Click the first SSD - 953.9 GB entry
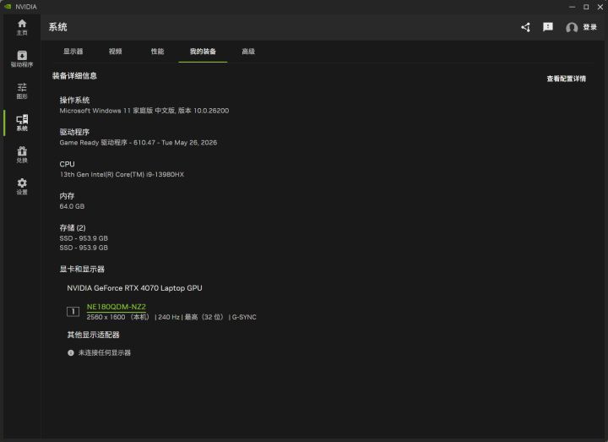608x442 pixels. pos(84,237)
